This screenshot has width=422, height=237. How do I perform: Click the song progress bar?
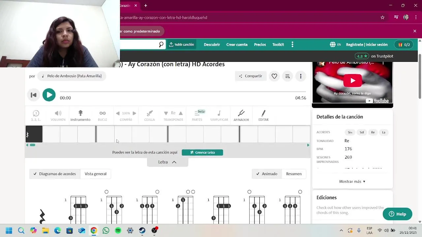point(183,92)
